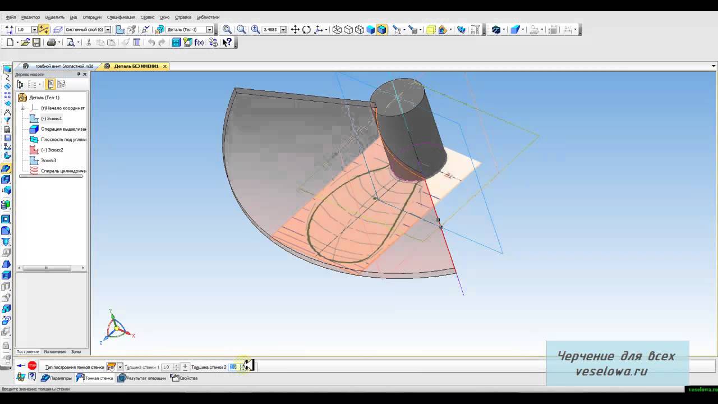Open the current step dropdown

click(x=34, y=30)
